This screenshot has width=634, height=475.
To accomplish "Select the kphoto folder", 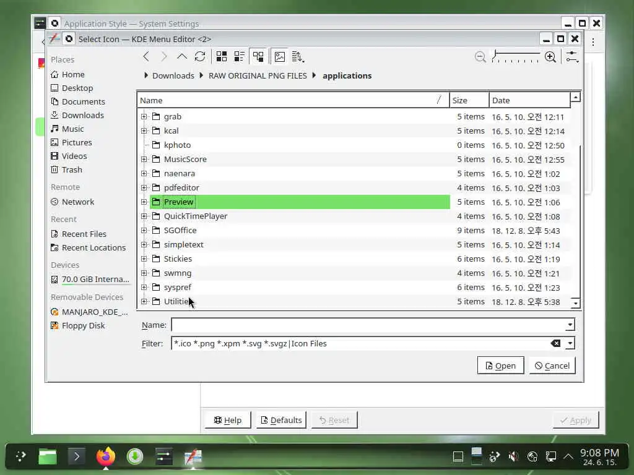I will click(177, 145).
